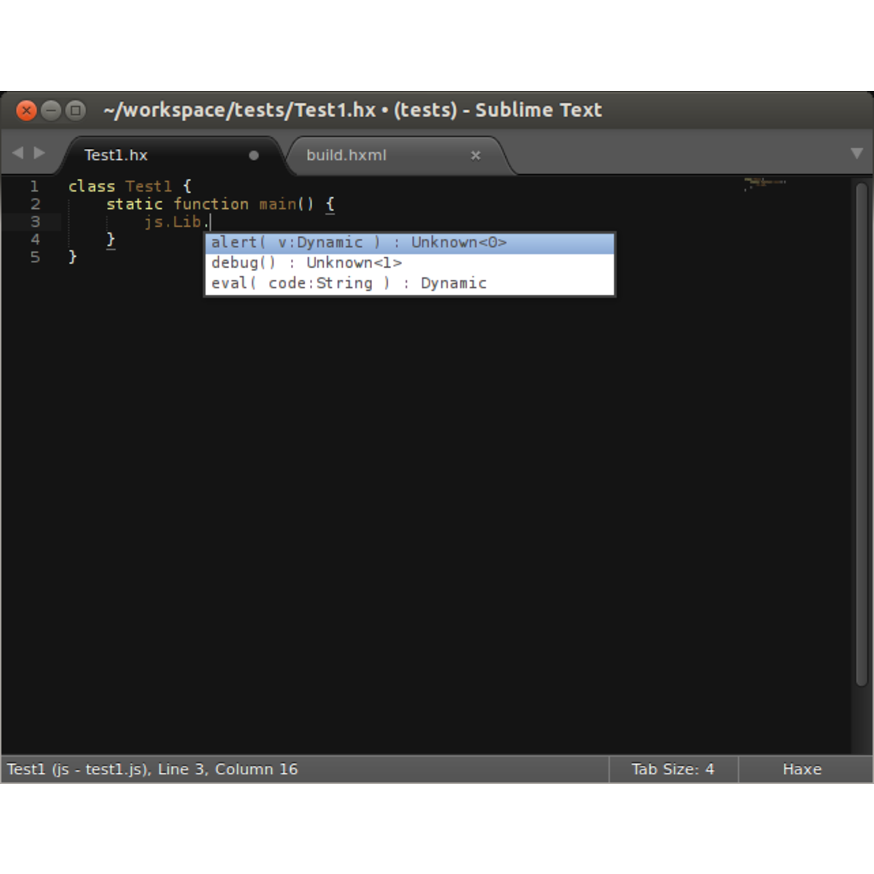
Task: Expand the autocomplete list by selecting eval entry
Action: point(350,283)
